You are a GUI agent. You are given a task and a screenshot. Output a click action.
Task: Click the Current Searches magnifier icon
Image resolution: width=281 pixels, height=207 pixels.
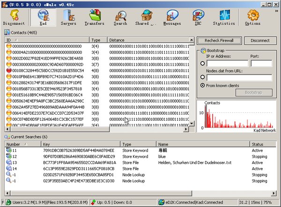pos(7,137)
